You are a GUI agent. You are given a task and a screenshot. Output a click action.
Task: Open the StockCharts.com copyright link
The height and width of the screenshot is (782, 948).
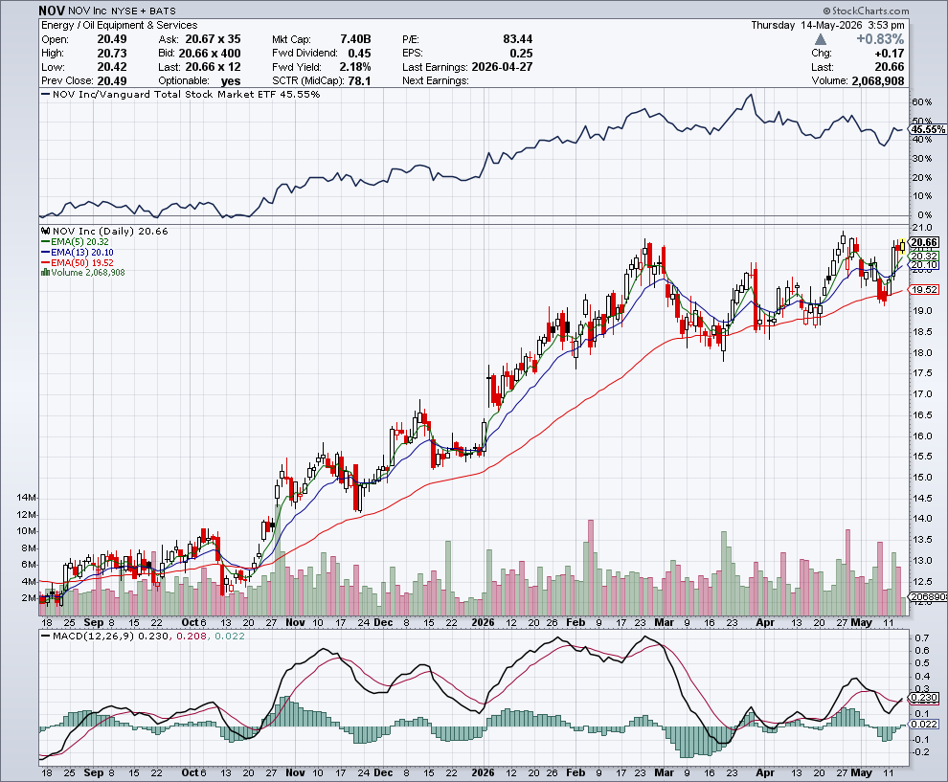point(866,11)
